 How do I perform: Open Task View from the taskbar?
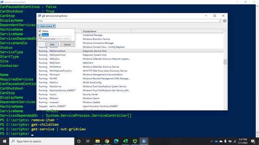[88, 141]
